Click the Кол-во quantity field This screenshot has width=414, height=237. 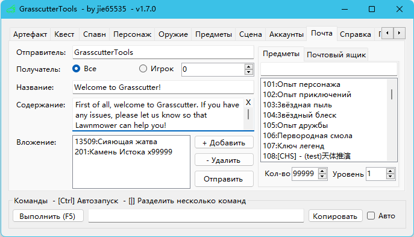pyautogui.click(x=305, y=174)
